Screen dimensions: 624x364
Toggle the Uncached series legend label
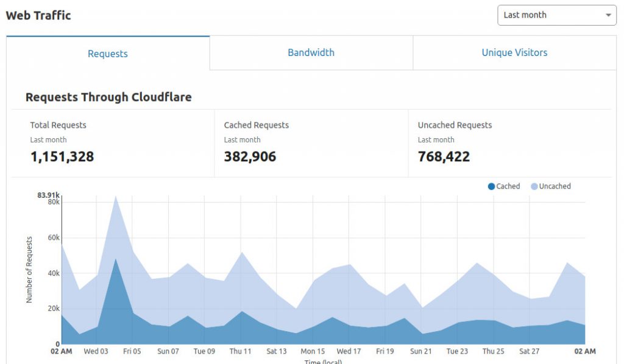(x=555, y=186)
